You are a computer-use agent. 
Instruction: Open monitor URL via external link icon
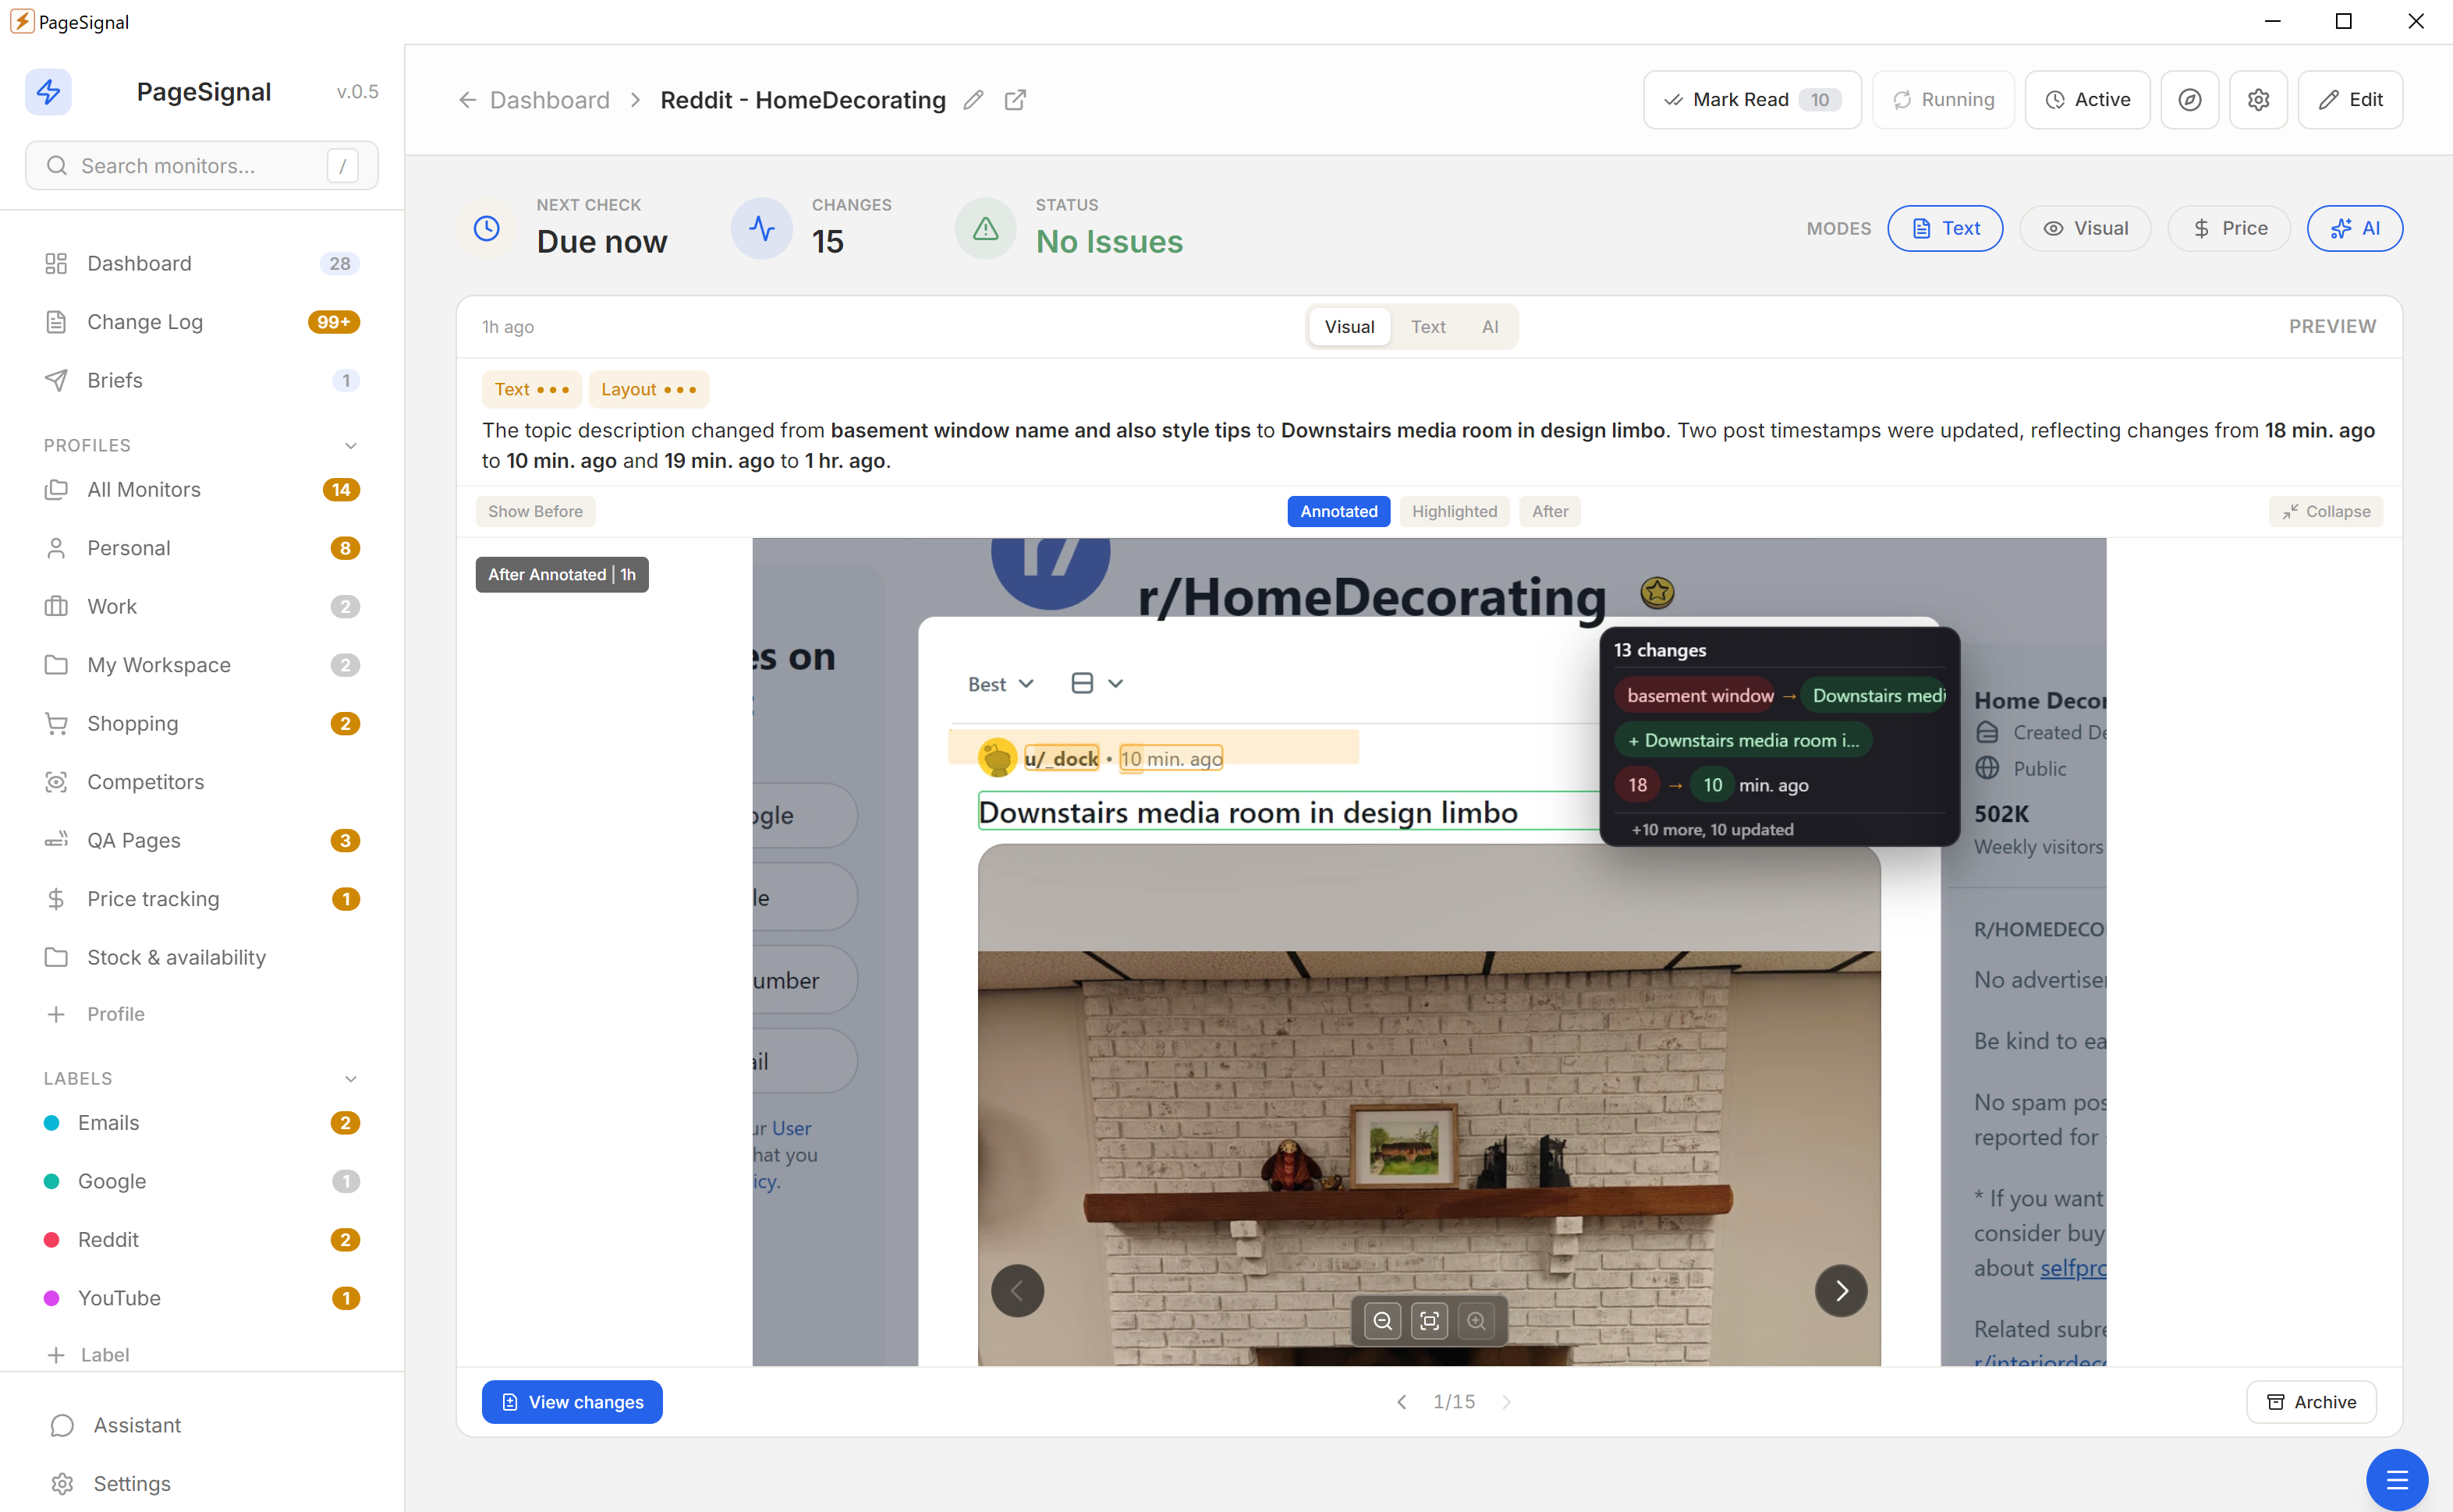coord(1015,100)
